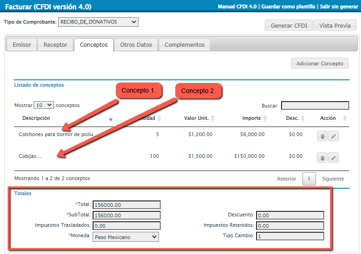361x254 pixels.
Task: Switch to the Emisor tab
Action: [22, 45]
